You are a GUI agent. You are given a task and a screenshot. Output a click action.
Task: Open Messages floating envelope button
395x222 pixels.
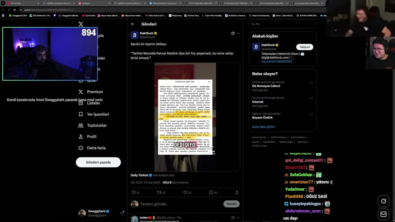384,214
